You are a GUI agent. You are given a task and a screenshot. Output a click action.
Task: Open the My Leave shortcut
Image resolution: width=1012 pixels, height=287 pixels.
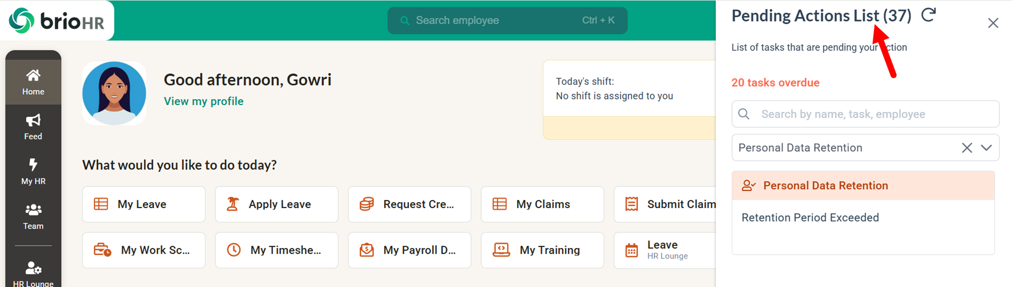[144, 204]
